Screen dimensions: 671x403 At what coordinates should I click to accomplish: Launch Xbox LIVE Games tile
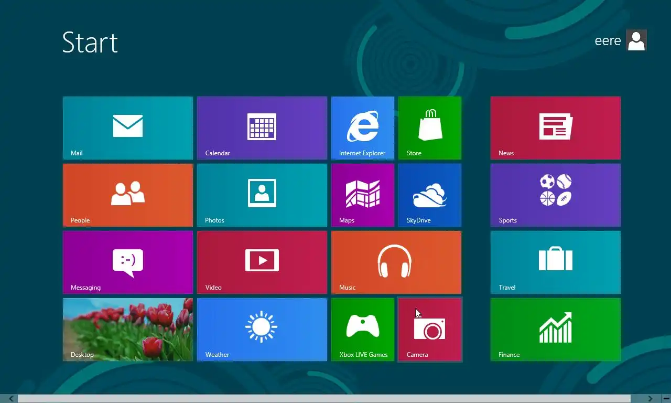point(363,330)
